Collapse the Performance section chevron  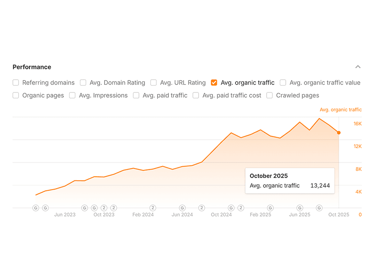click(x=358, y=67)
